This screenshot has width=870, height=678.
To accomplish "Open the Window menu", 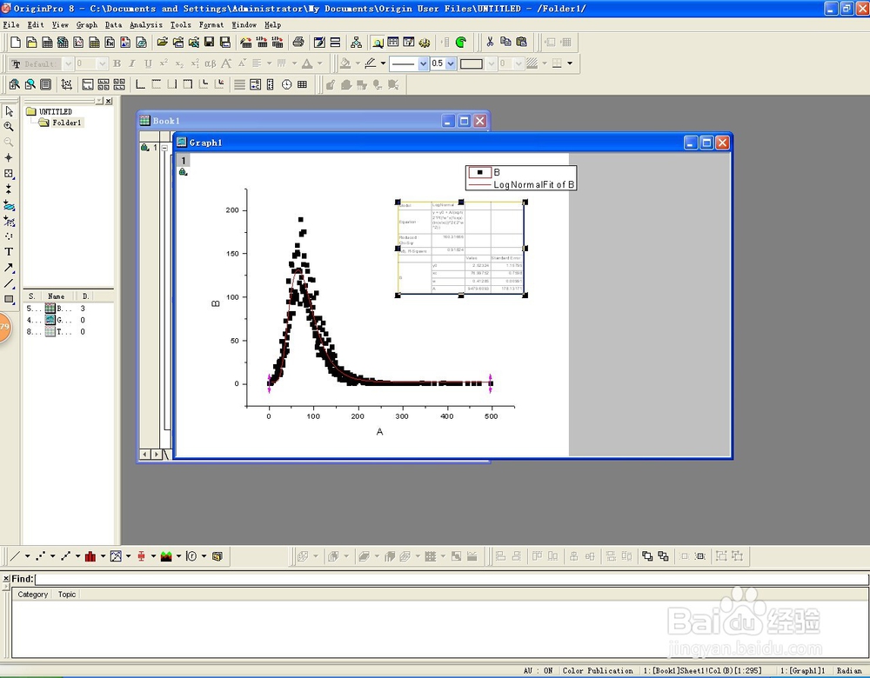I will 244,25.
